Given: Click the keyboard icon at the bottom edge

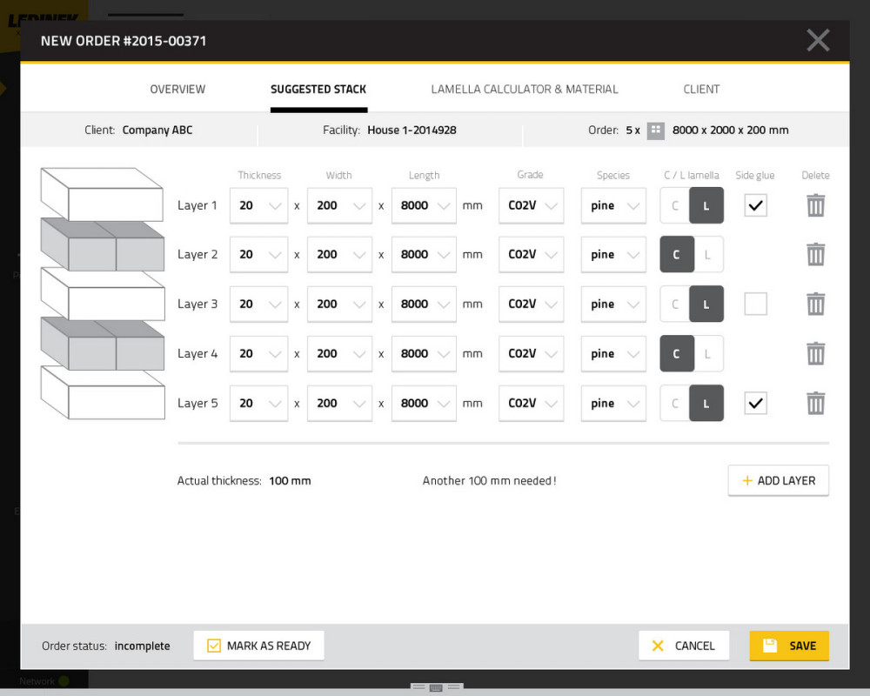Looking at the screenshot, I should [436, 687].
